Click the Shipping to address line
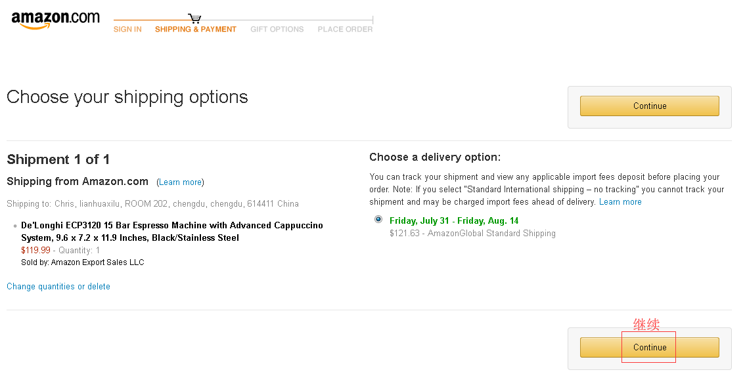This screenshot has height=372, width=745. tap(152, 204)
